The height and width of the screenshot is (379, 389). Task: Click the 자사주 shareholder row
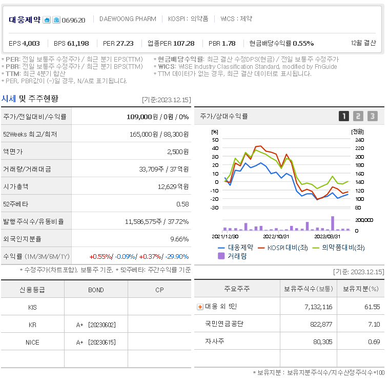point(289,342)
